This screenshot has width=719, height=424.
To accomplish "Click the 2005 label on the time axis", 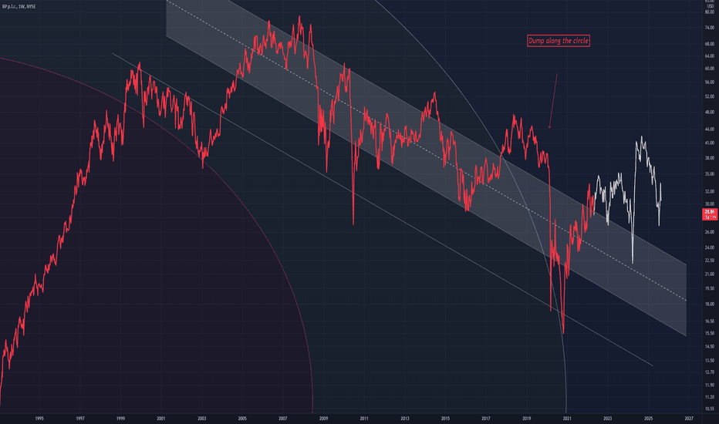I will click(242, 419).
